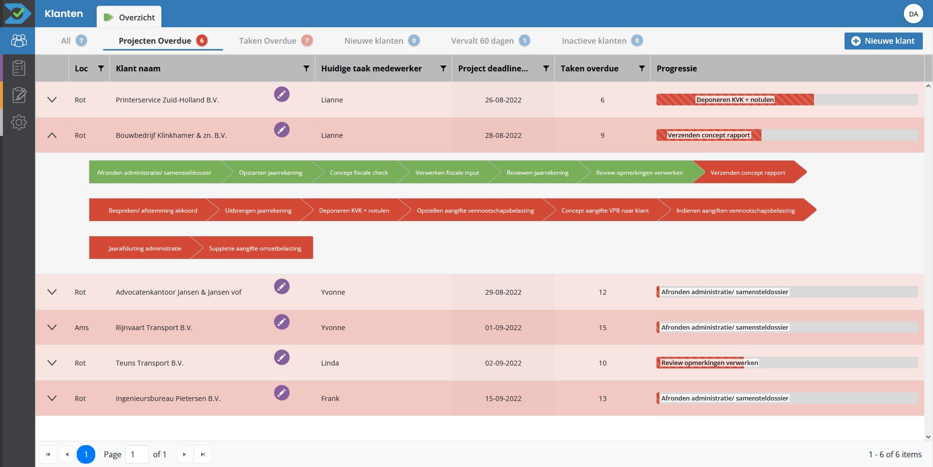933x467 pixels.
Task: Click the Page number input field
Action: [x=137, y=454]
